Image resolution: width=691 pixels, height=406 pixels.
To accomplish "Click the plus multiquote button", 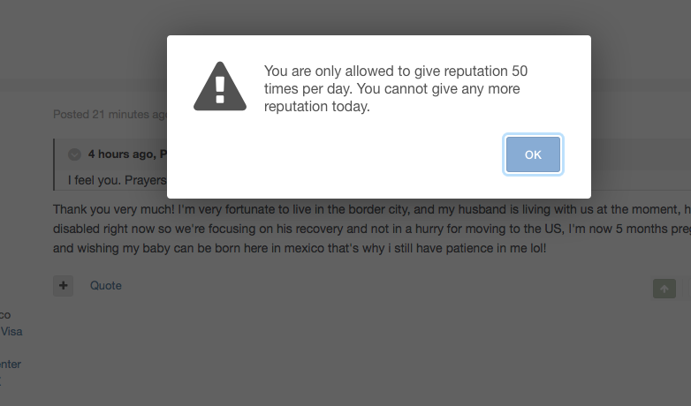I will pos(63,286).
